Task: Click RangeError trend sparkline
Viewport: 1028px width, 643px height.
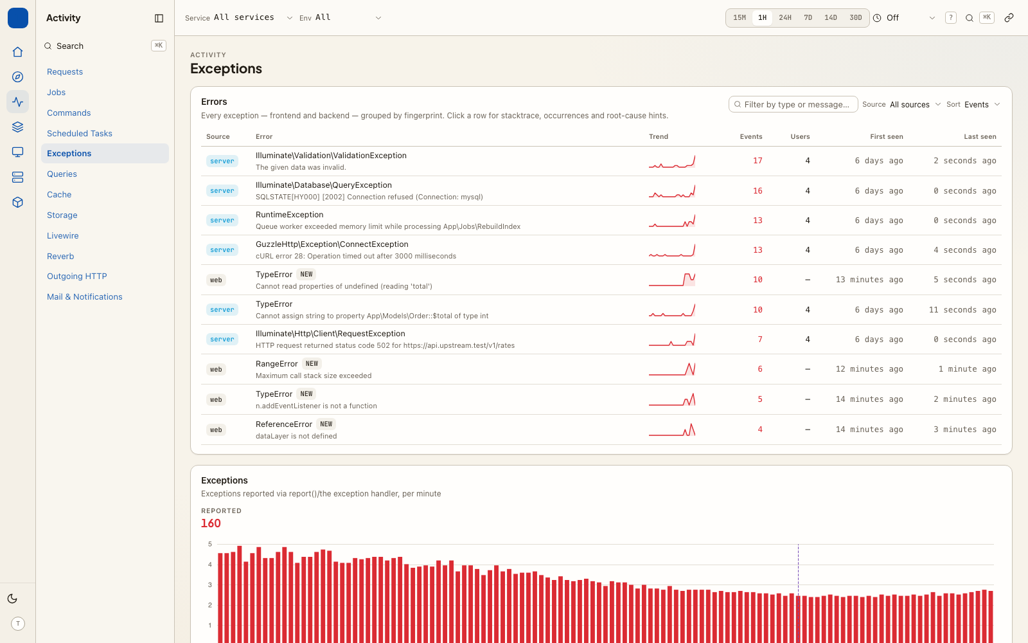Action: pos(672,369)
